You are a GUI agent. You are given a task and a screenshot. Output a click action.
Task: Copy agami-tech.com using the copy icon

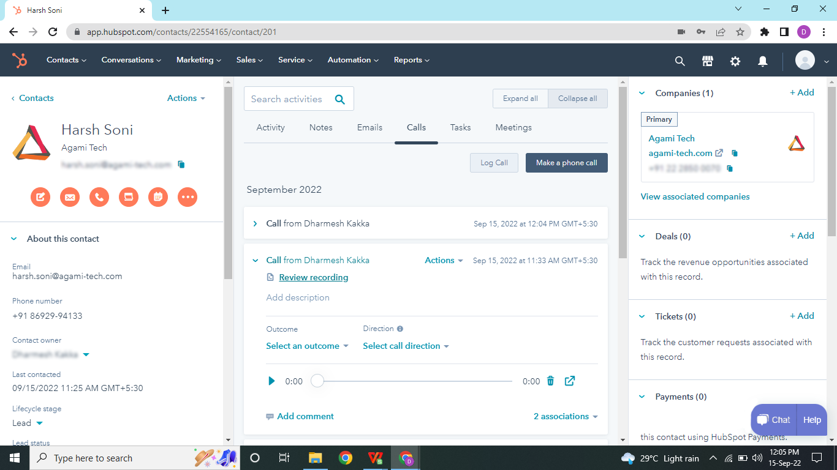coord(734,153)
